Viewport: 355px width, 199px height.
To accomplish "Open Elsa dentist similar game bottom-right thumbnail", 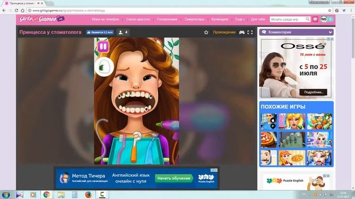I will (x=319, y=158).
